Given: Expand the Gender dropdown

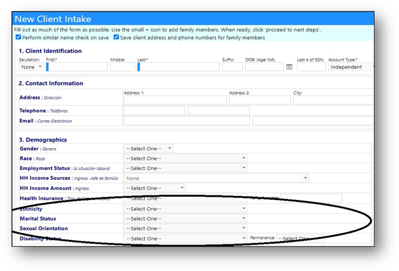Looking at the screenshot, I should [x=149, y=149].
